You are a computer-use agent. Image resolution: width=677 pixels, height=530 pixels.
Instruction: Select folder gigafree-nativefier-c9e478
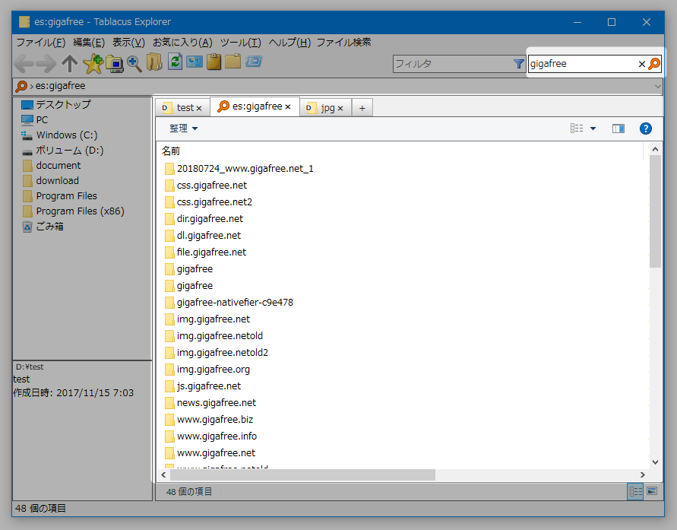[235, 303]
